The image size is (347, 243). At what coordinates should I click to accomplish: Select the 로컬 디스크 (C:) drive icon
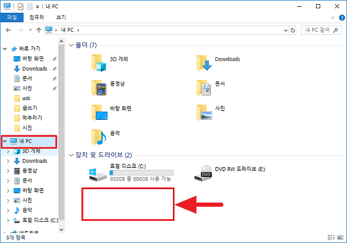(x=97, y=175)
